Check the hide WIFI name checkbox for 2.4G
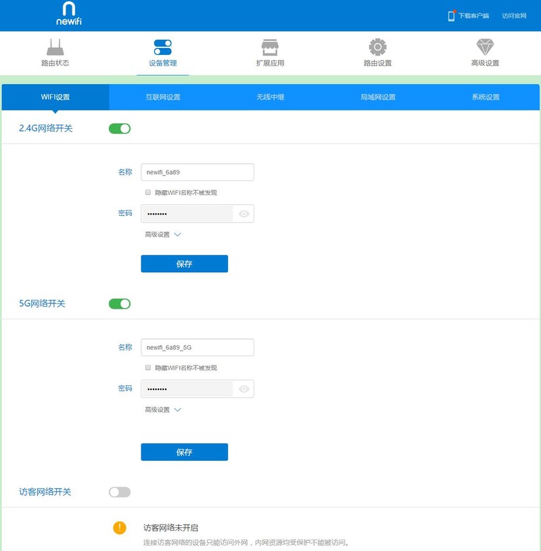This screenshot has width=541, height=551. 147,192
